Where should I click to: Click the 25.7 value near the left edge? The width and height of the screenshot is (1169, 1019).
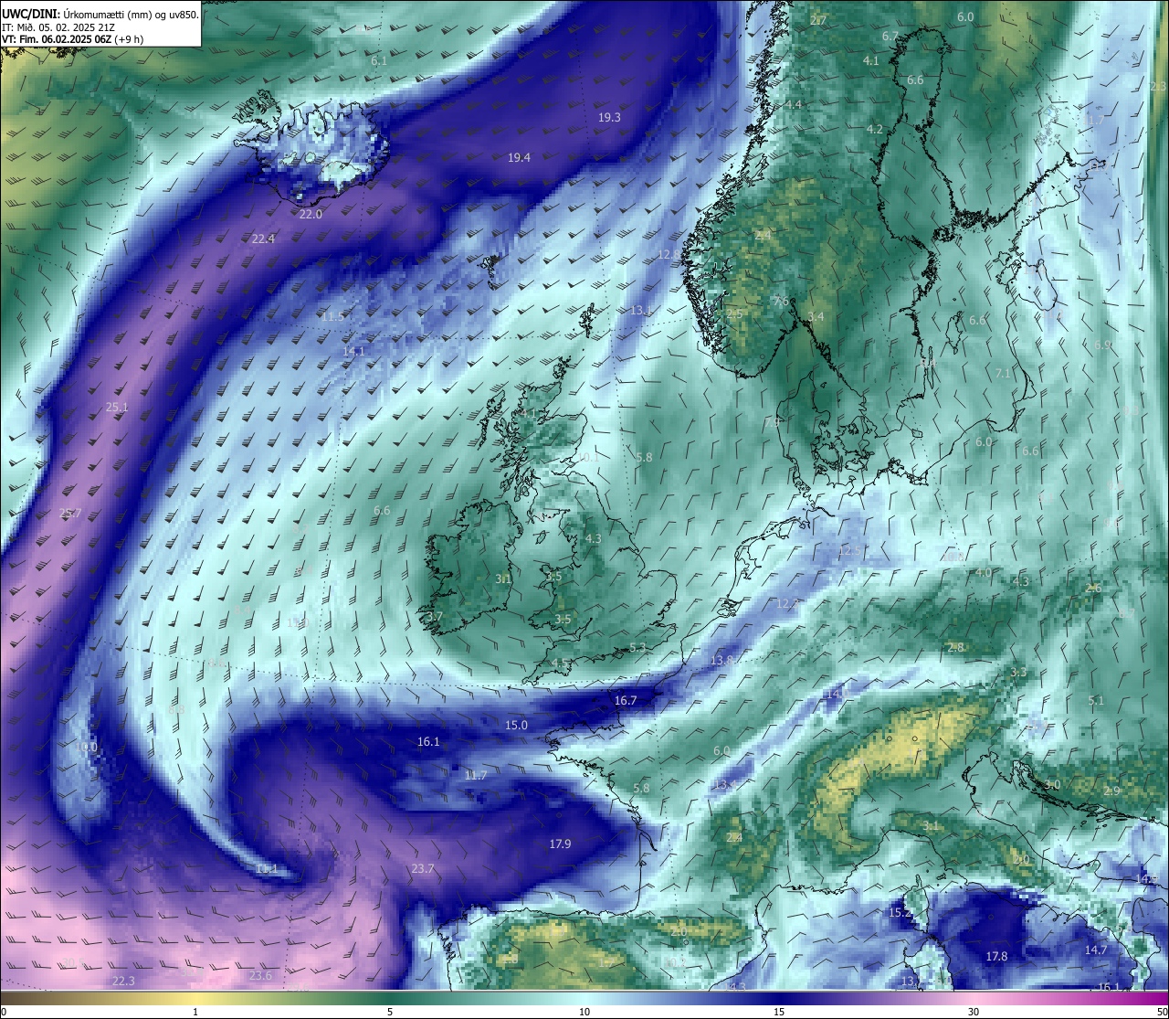(x=70, y=513)
